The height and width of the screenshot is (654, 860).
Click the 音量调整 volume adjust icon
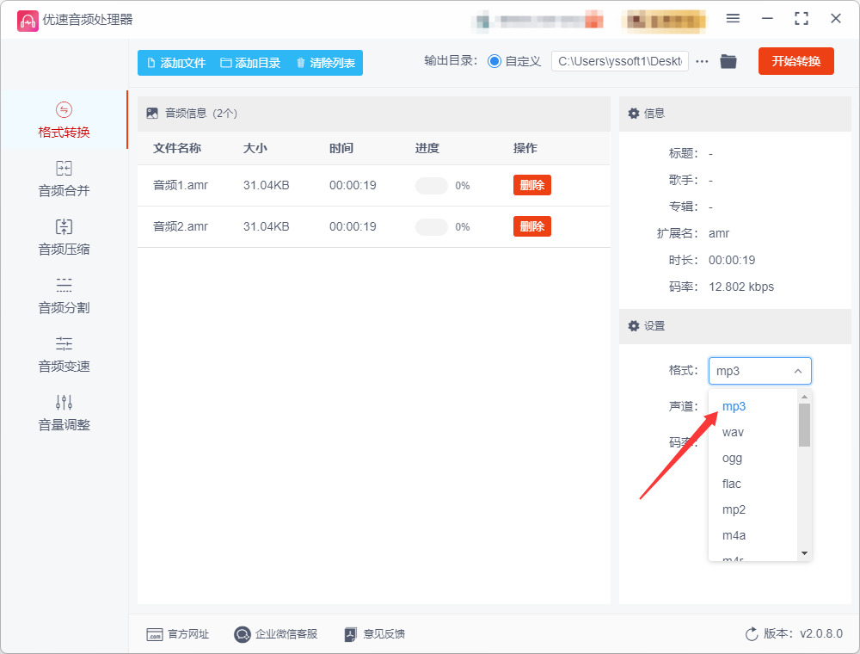(64, 403)
